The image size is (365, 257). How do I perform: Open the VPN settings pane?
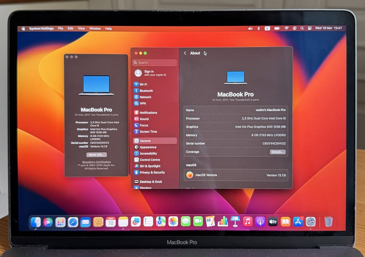(140, 103)
